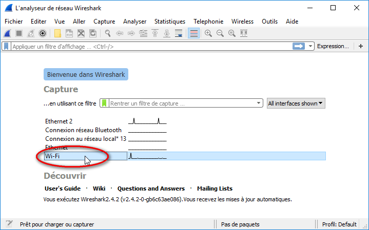Open the Wireless menu
This screenshot has width=369, height=230.
click(x=242, y=22)
